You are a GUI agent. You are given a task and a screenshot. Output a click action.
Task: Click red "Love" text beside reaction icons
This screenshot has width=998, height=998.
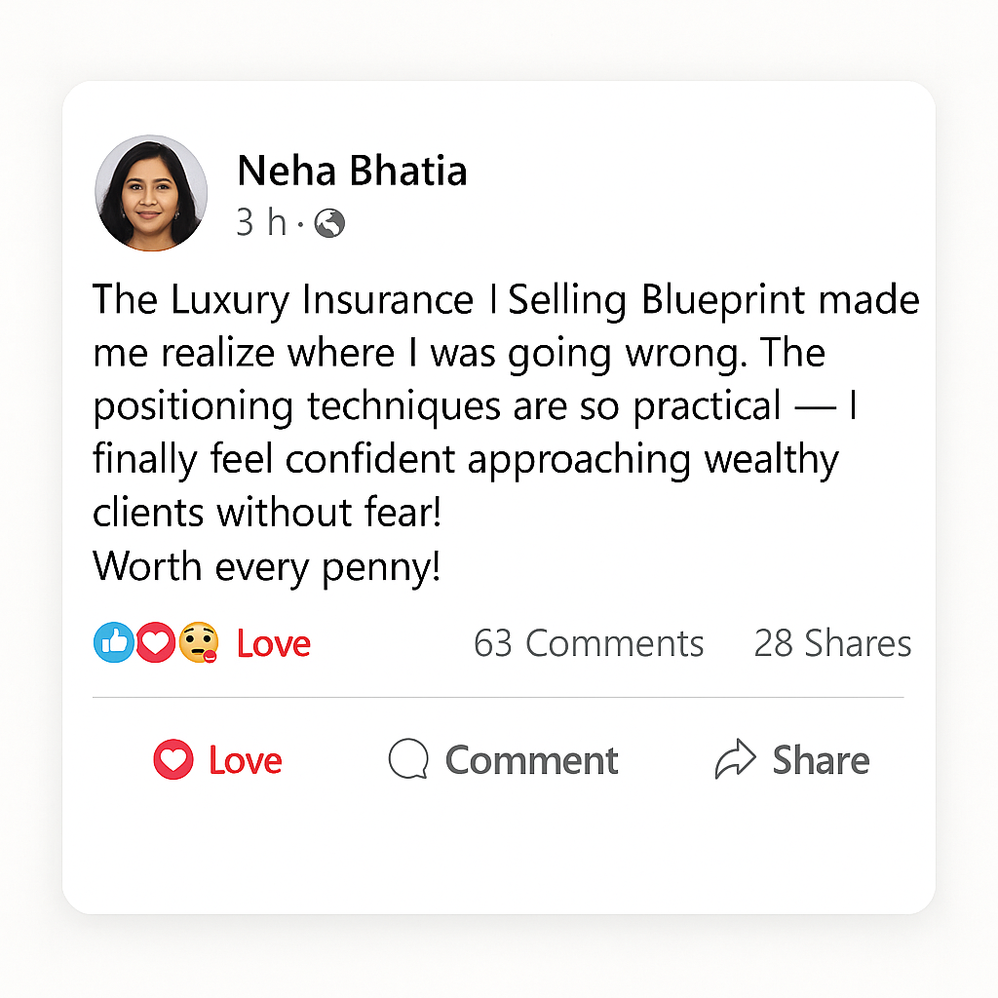[x=274, y=644]
